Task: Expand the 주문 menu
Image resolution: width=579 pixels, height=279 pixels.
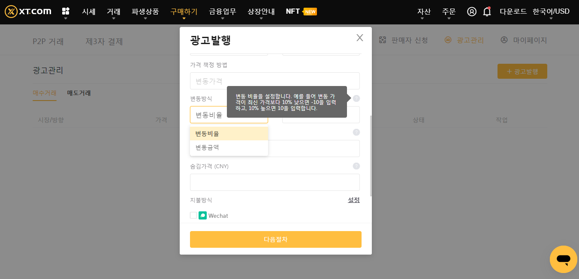Action: pos(449,12)
